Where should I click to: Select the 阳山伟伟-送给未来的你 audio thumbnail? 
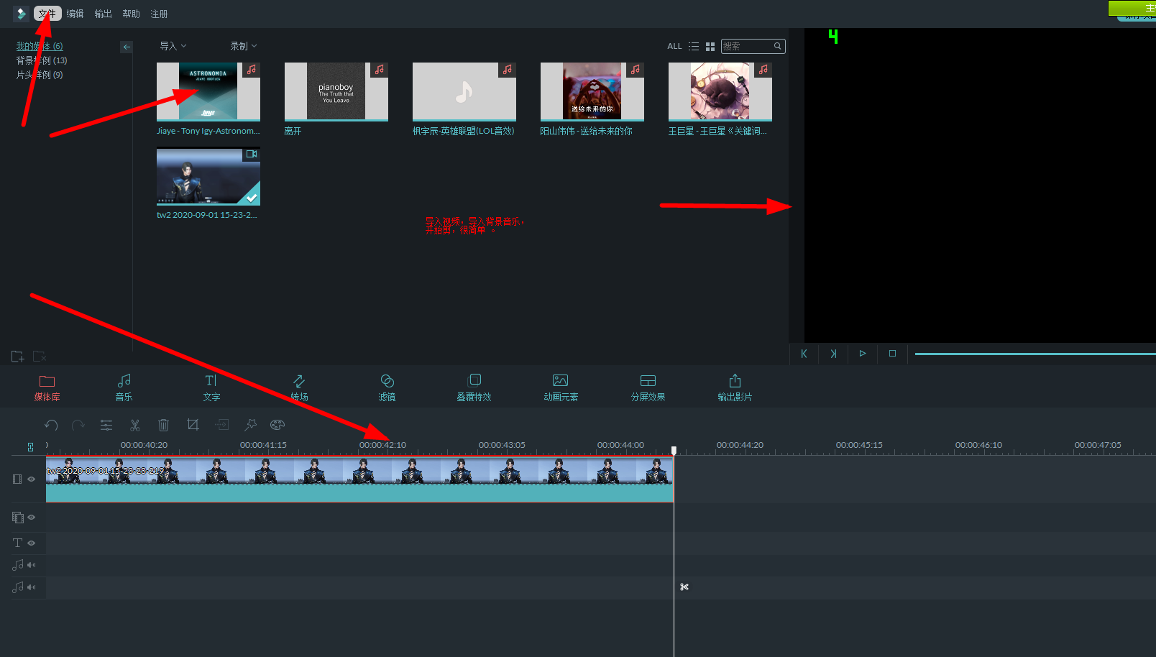pyautogui.click(x=592, y=91)
